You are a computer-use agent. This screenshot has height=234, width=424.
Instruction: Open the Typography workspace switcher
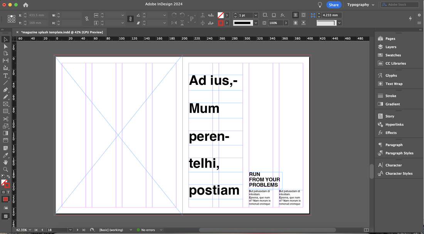(361, 5)
